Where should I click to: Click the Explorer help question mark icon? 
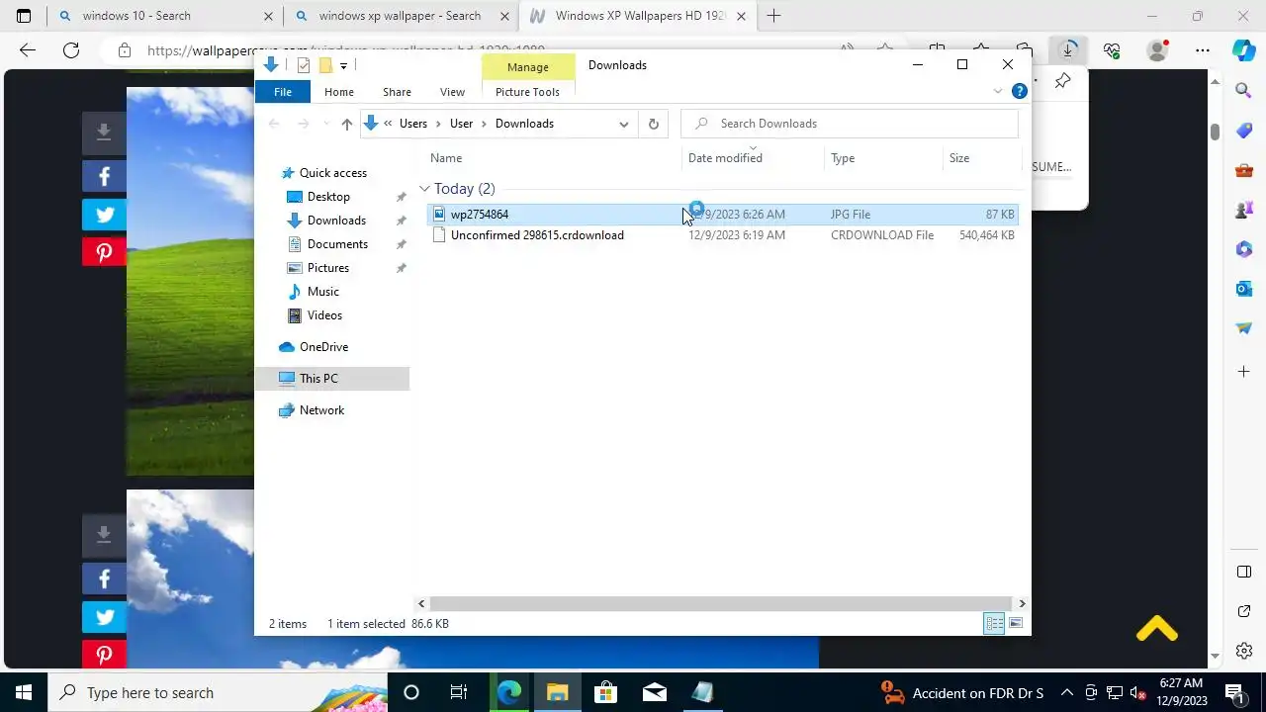tap(1020, 91)
